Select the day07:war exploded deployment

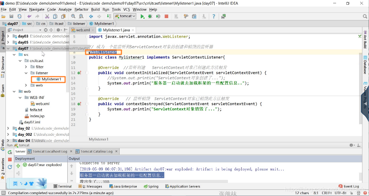click(42, 165)
